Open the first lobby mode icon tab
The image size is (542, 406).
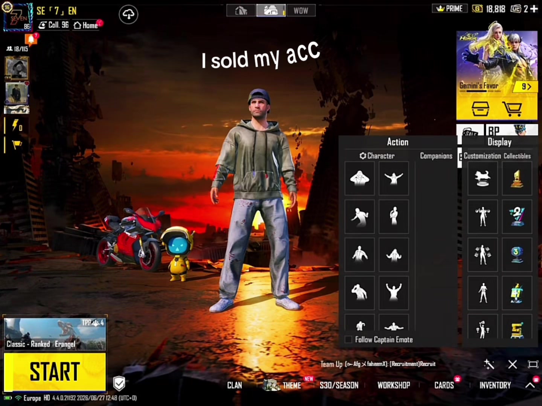coord(241,11)
